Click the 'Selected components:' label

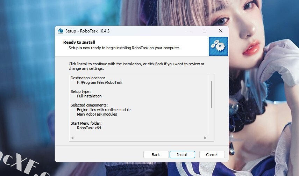[89, 105]
